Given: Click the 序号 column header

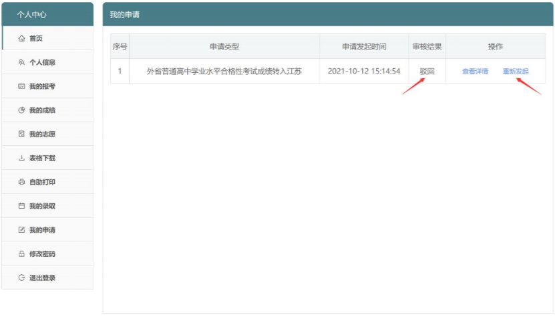Looking at the screenshot, I should coord(120,46).
